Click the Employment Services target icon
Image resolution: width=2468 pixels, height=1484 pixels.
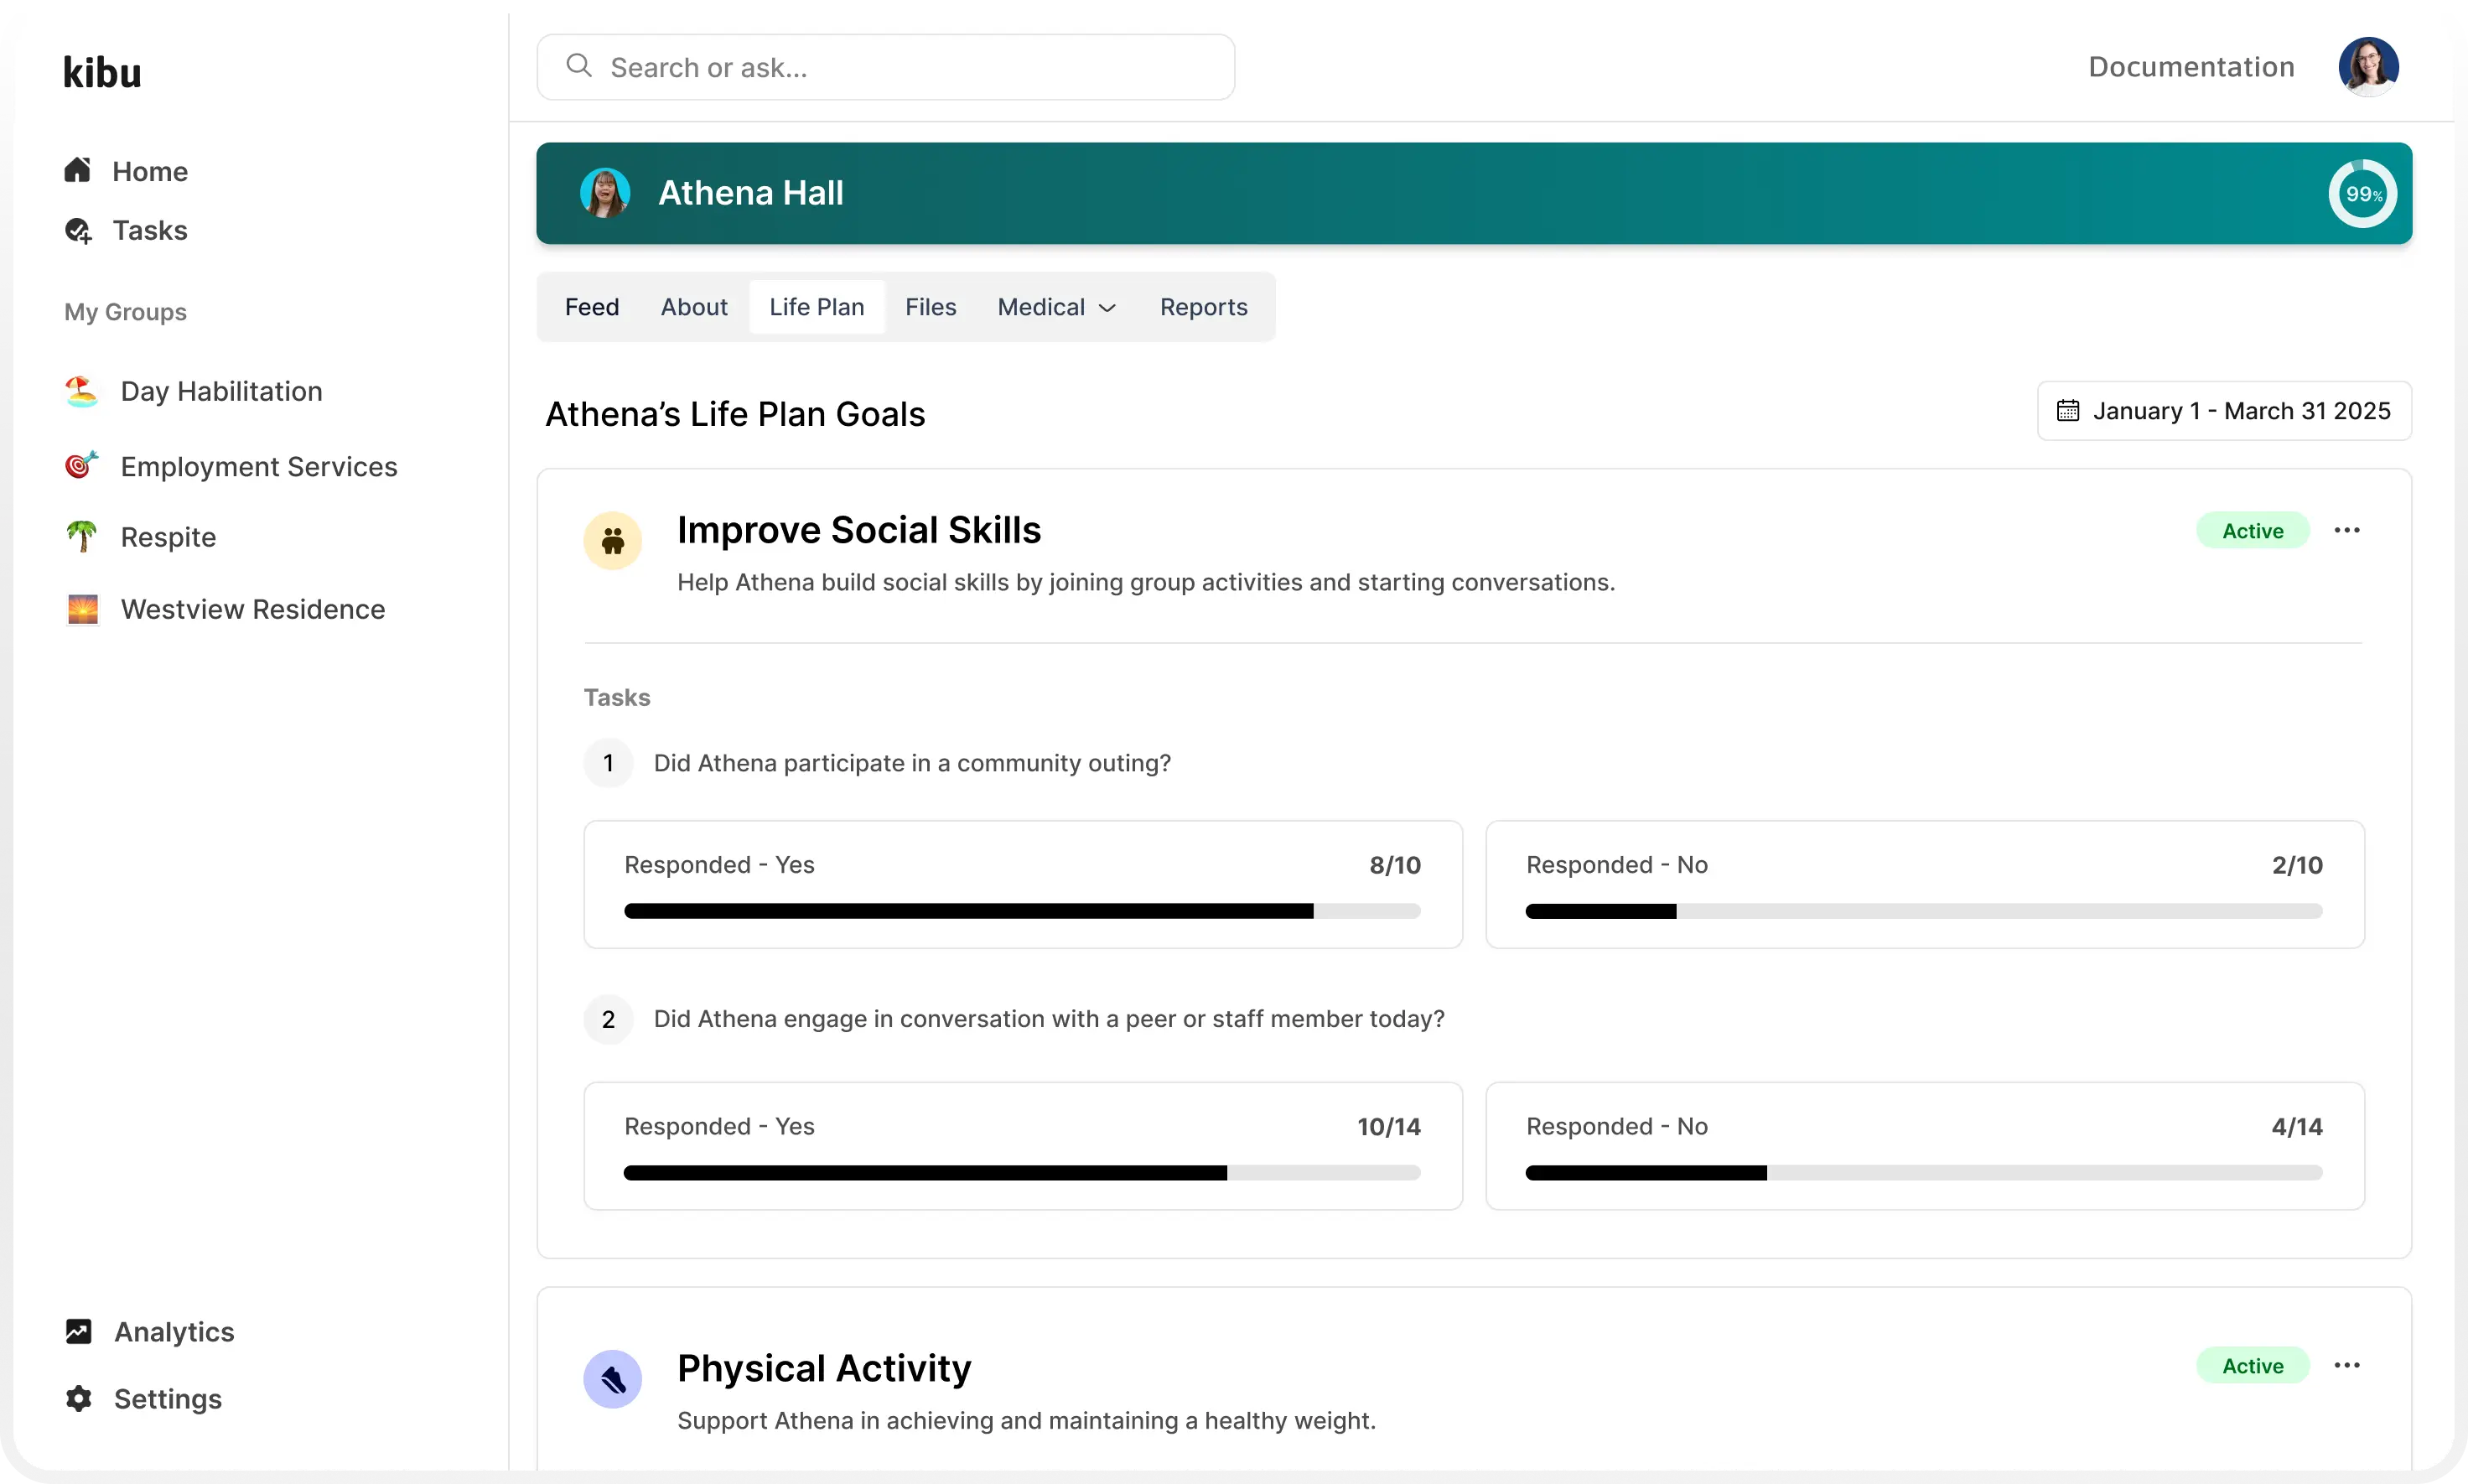click(x=82, y=466)
